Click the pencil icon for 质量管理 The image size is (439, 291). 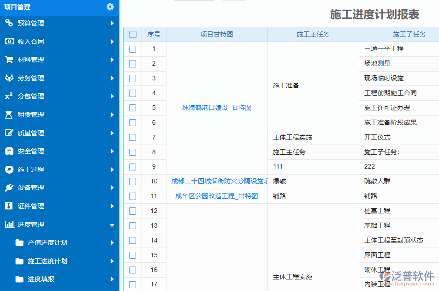pyautogui.click(x=10, y=133)
